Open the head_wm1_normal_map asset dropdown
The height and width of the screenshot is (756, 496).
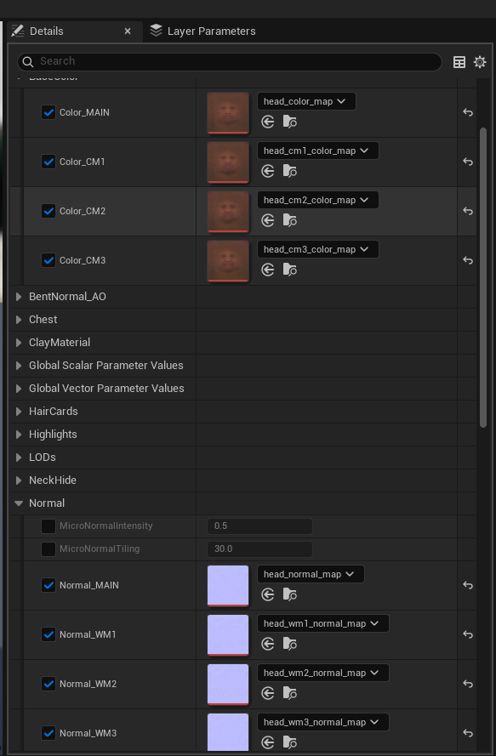click(x=322, y=623)
